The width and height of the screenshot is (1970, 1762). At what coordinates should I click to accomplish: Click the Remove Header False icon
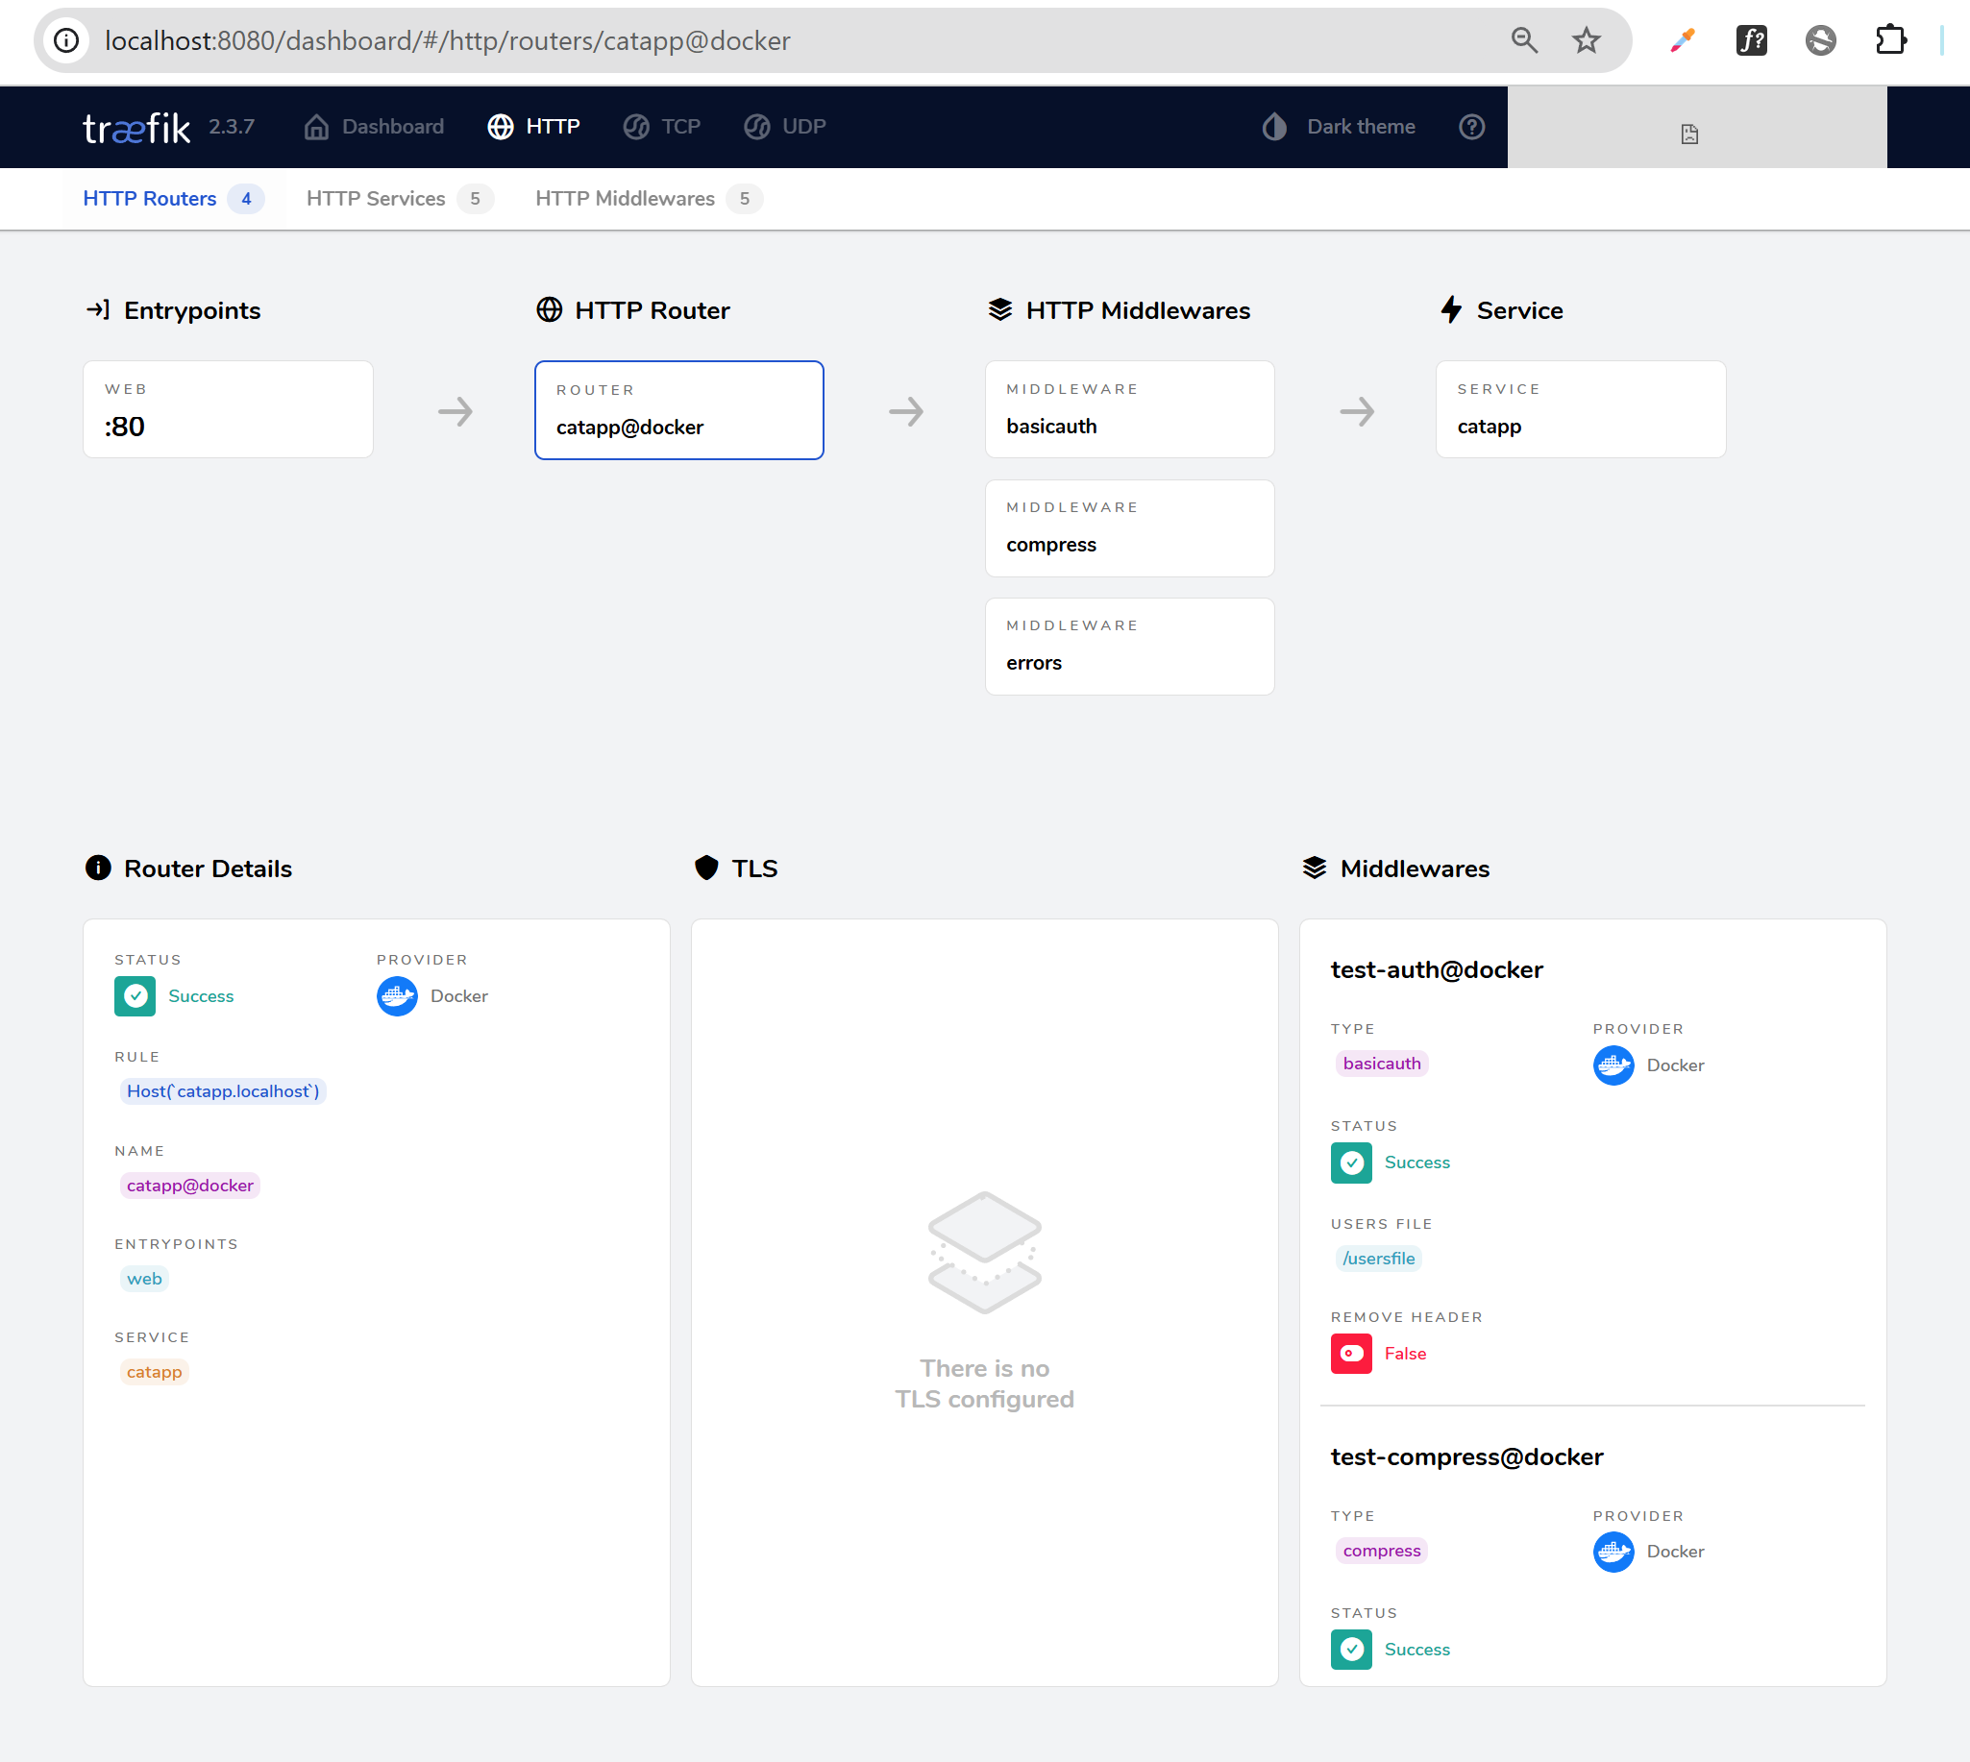coord(1351,1354)
